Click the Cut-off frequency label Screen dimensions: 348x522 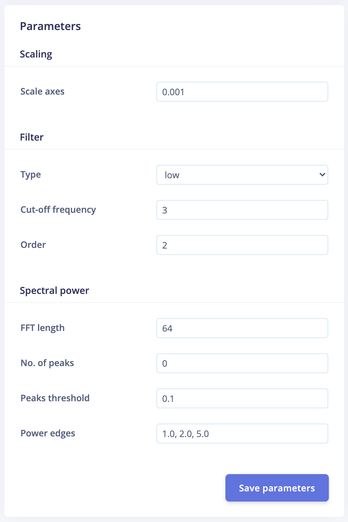58,210
